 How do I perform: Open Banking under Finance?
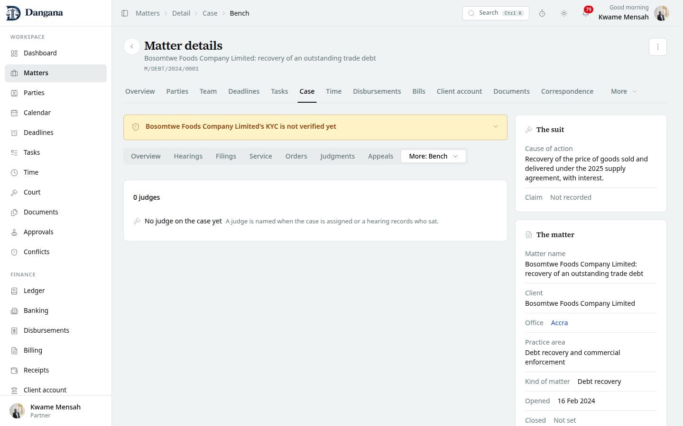point(55,311)
